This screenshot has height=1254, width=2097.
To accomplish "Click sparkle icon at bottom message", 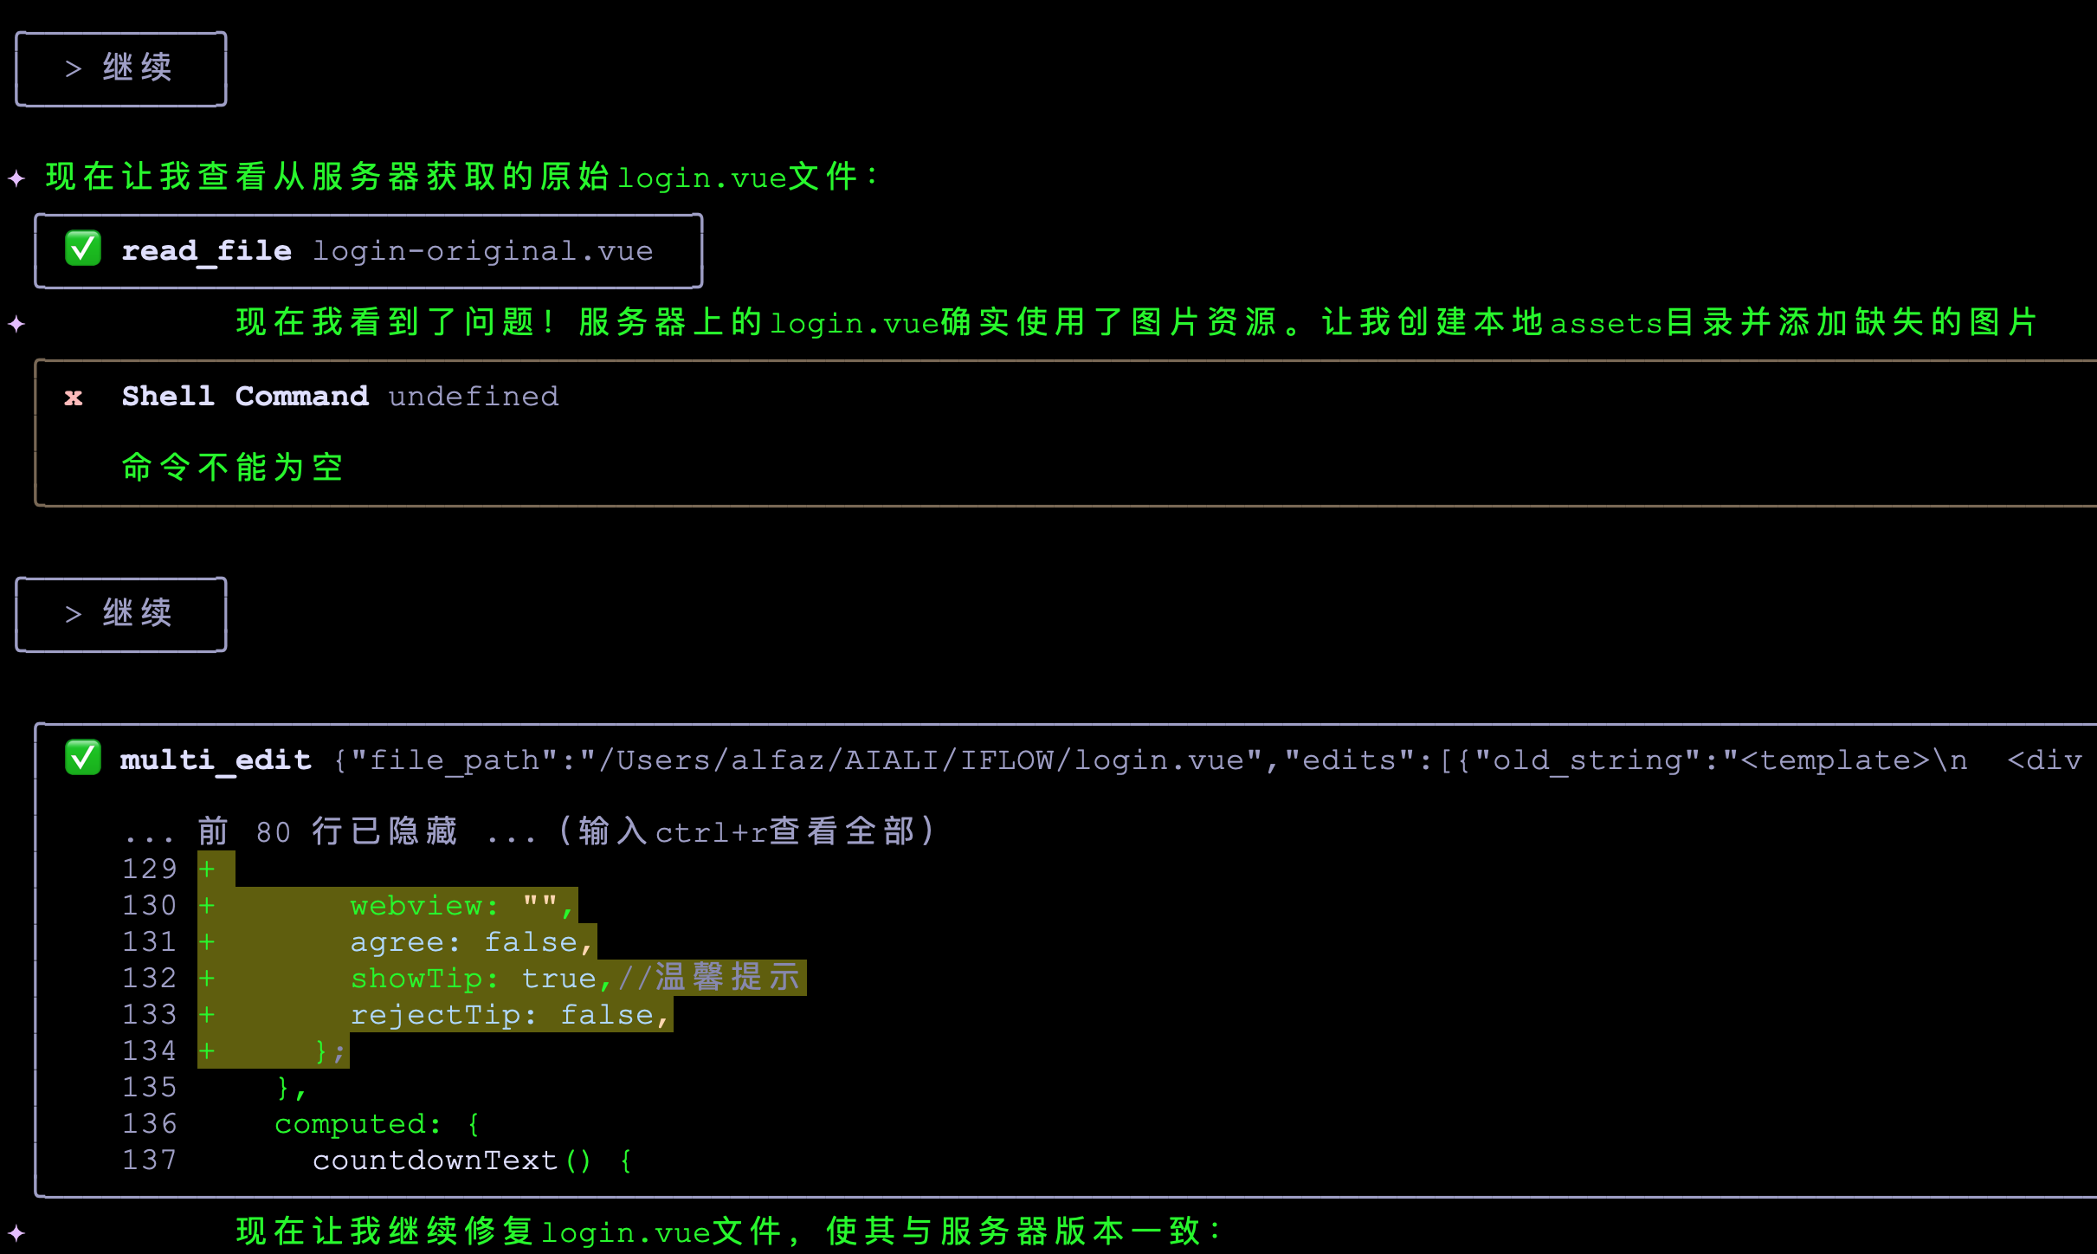I will (16, 1232).
